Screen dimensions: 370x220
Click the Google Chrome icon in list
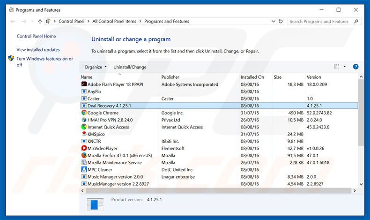pyautogui.click(x=84, y=113)
